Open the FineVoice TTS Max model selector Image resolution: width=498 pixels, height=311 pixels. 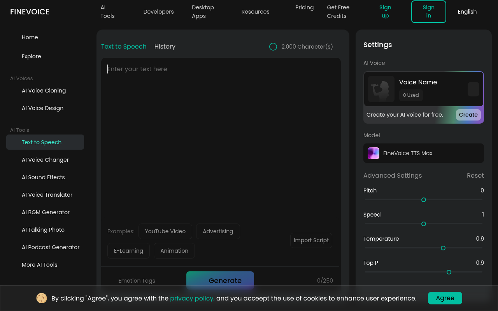tap(423, 153)
